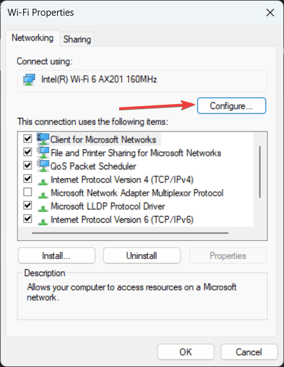Select the Client for Microsoft Networks icon
Screen dimensions: 284x367
43,139
